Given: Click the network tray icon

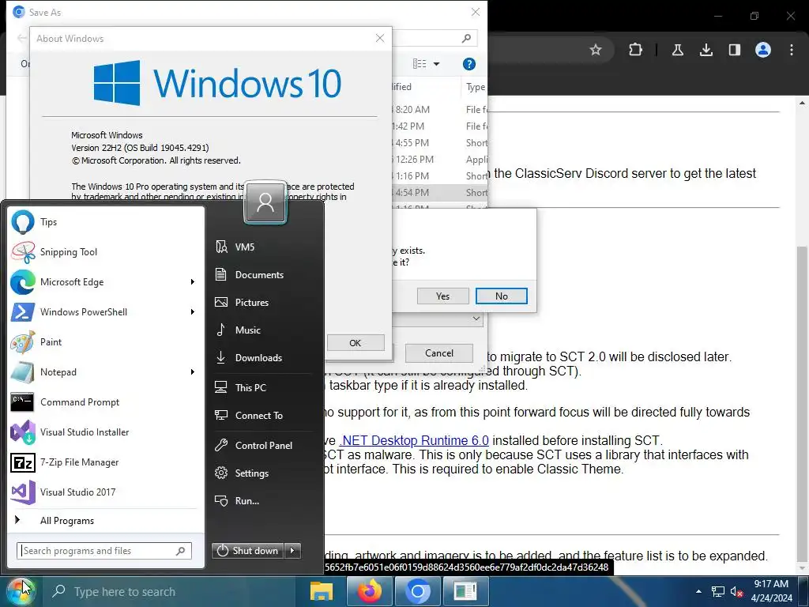Looking at the screenshot, I should click(717, 591).
